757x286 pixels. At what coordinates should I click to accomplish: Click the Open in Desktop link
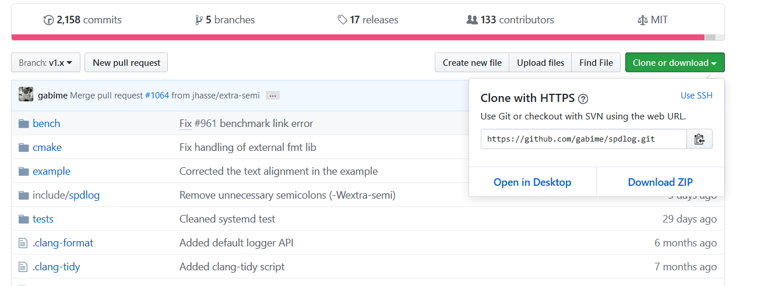pyautogui.click(x=533, y=182)
